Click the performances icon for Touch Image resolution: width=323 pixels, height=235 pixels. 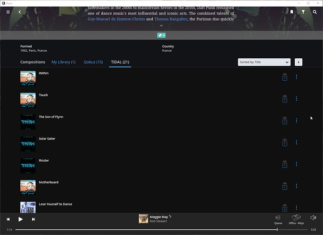(285, 99)
